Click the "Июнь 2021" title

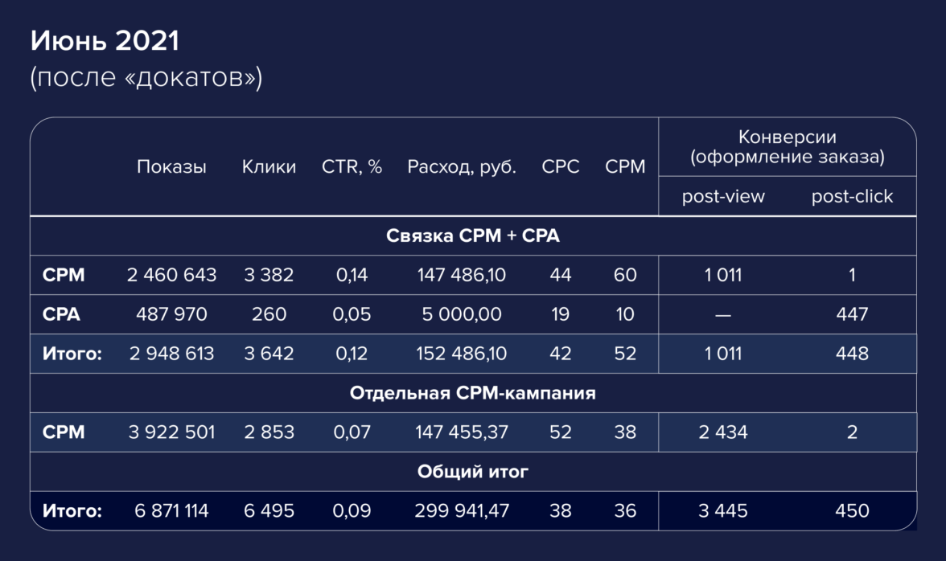[x=105, y=43]
